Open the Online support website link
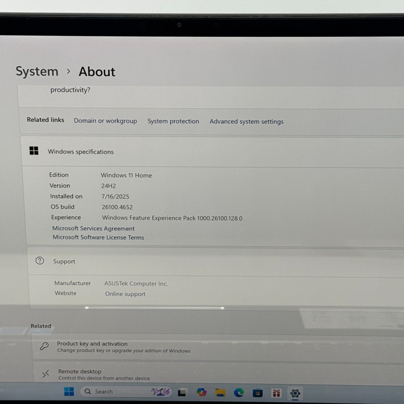The height and width of the screenshot is (404, 404). [125, 294]
